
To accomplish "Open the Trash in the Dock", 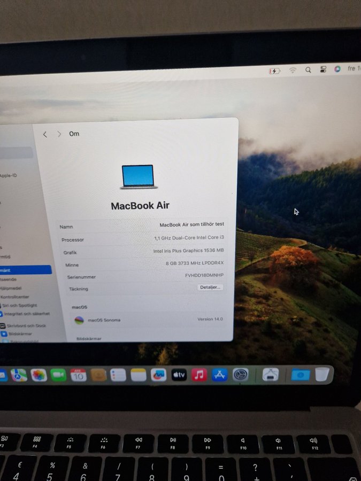I will (x=322, y=375).
